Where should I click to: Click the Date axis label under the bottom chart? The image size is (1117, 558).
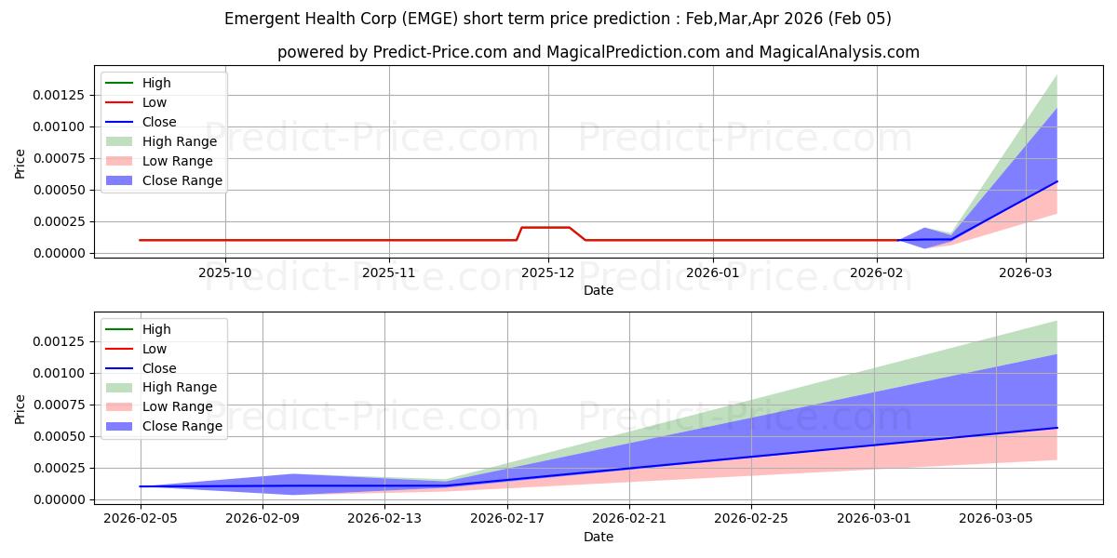pyautogui.click(x=598, y=537)
